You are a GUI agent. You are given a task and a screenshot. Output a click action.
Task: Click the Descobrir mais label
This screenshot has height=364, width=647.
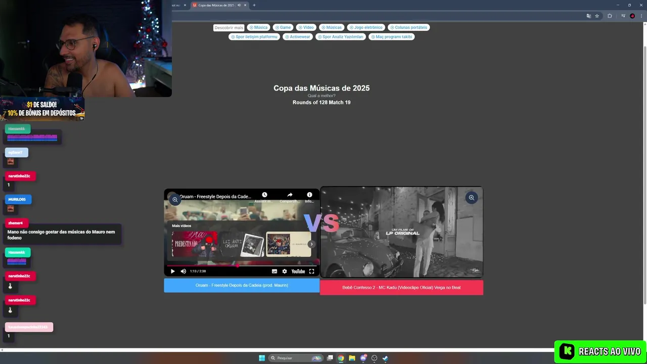(228, 28)
